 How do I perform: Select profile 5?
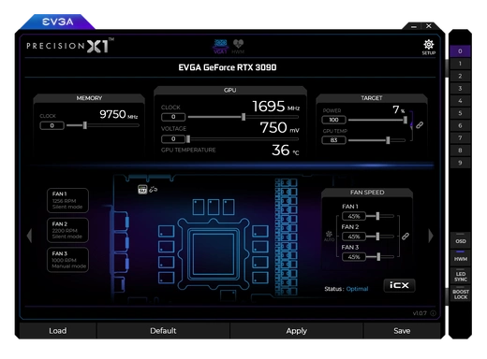pyautogui.click(x=460, y=113)
